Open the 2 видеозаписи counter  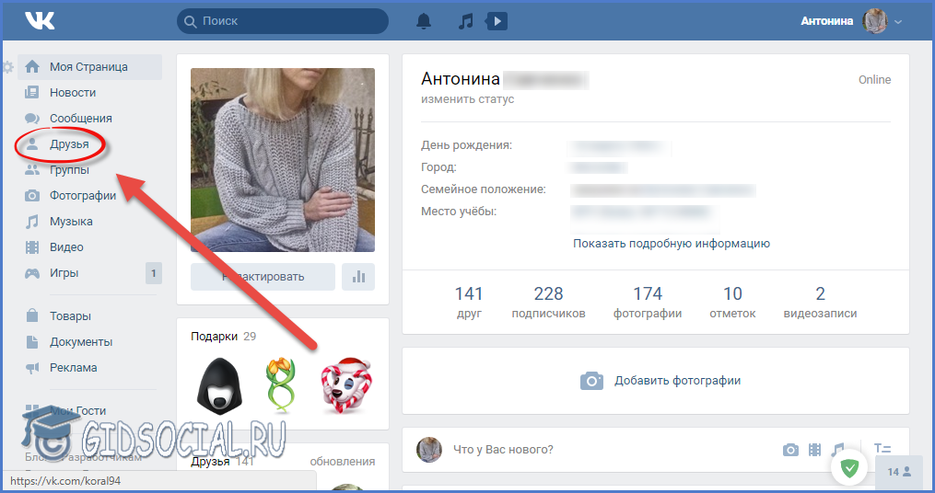pos(820,303)
